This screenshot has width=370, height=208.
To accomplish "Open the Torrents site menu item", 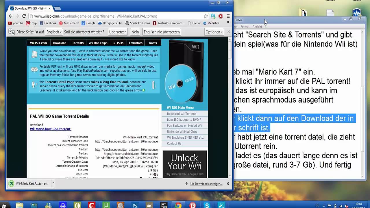I will click(78, 43).
